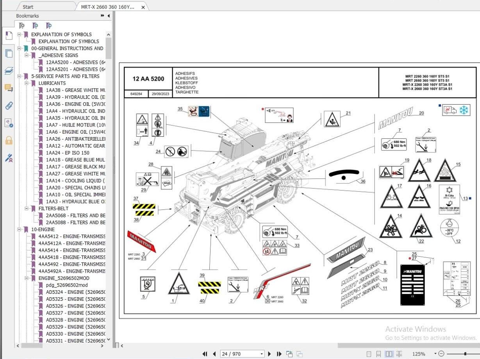Go to the first page
This screenshot has height=359, width=480.
[x=205, y=354]
